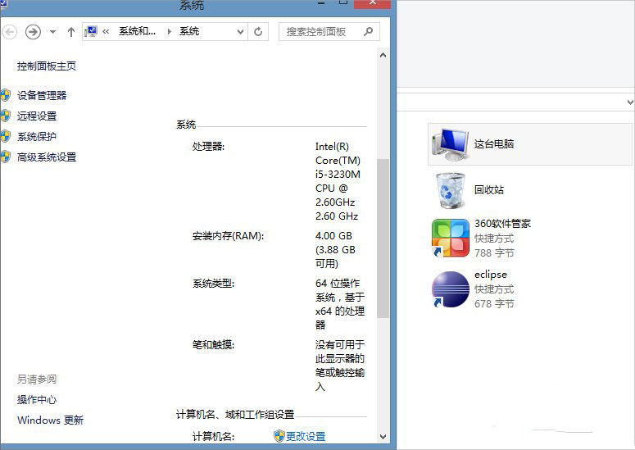Close the 系统 window
The height and width of the screenshot is (450, 635).
click(373, 3)
